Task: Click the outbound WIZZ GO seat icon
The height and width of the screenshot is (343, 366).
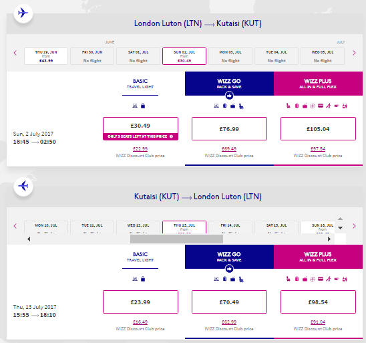Action: point(241,106)
